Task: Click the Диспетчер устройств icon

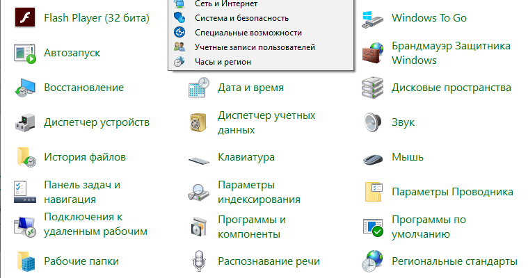Action: [x=25, y=122]
